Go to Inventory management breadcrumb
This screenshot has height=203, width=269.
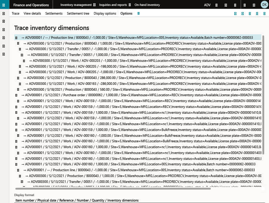[x=76, y=5]
